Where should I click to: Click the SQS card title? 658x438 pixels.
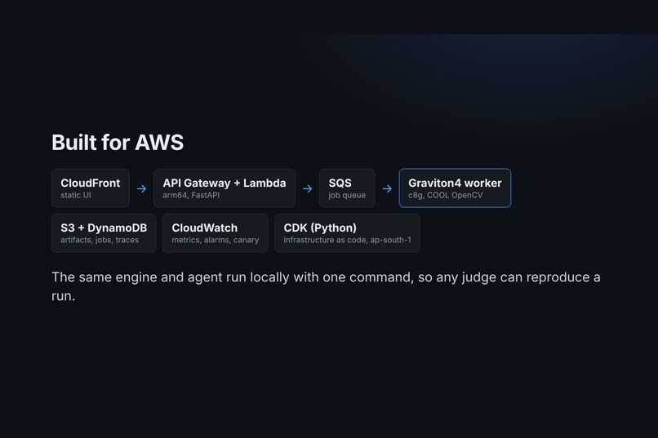(340, 184)
